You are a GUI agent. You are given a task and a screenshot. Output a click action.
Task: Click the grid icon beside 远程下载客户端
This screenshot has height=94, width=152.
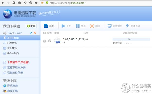(x=5, y=68)
